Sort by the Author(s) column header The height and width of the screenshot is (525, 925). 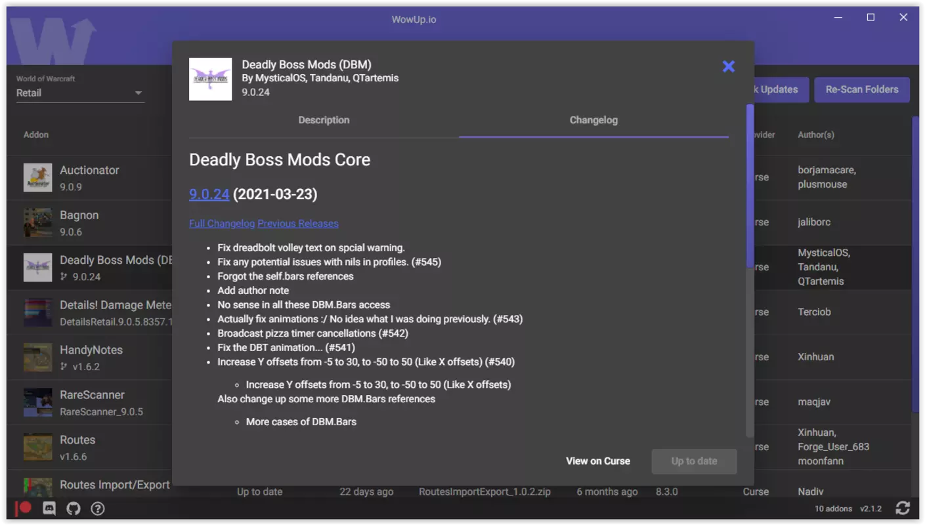coord(816,135)
